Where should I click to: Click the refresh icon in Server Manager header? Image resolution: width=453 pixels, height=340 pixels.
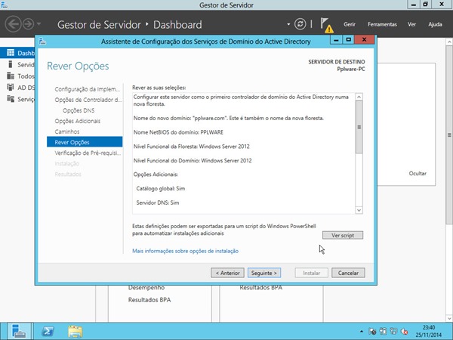[300, 24]
